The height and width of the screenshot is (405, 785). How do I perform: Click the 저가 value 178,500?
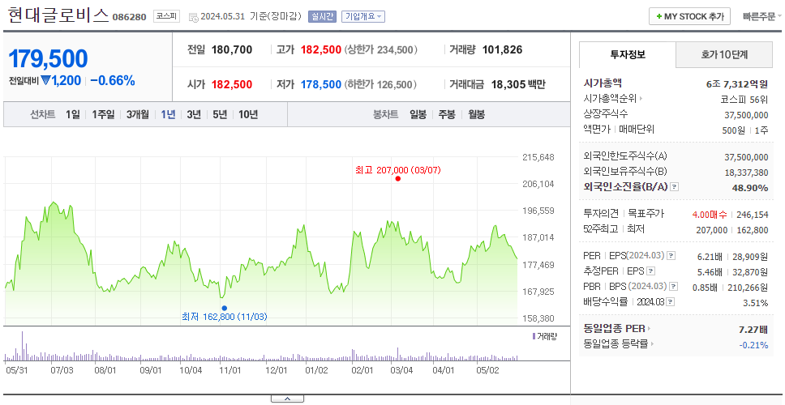point(321,84)
